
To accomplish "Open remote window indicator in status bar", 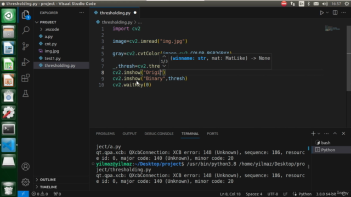I will click(23, 194).
